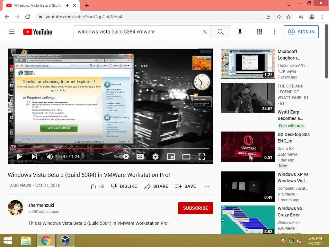Viewport: 329px width, 247px height.
Task: Open the taskbar clock and date
Action: click(x=315, y=241)
